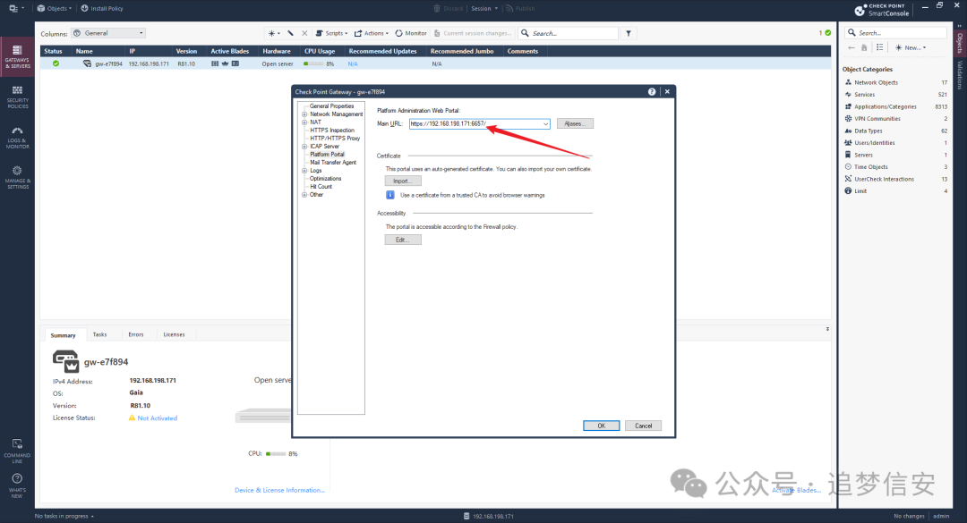Click the New gateway star icon
This screenshot has height=523, width=967.
[x=274, y=33]
